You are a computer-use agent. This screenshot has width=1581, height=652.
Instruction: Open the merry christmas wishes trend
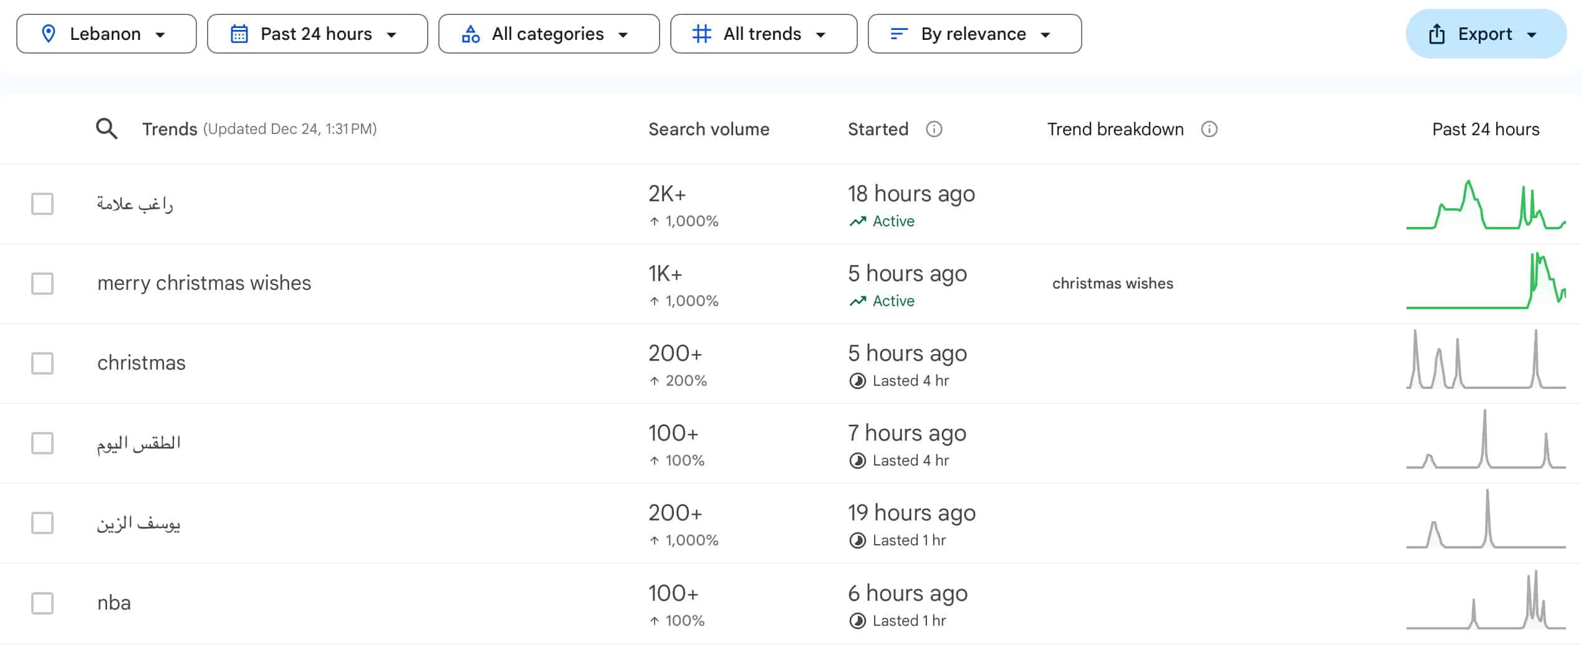click(204, 283)
